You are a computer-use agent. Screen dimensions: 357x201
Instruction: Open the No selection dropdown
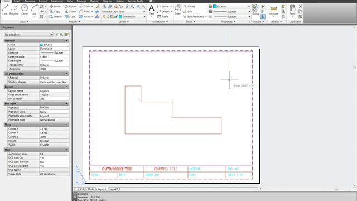28,35
